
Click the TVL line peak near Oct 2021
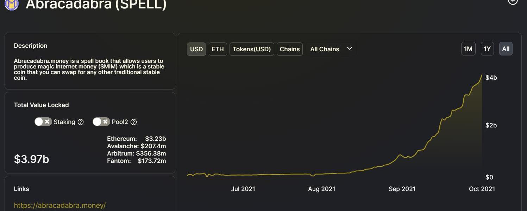click(x=481, y=75)
